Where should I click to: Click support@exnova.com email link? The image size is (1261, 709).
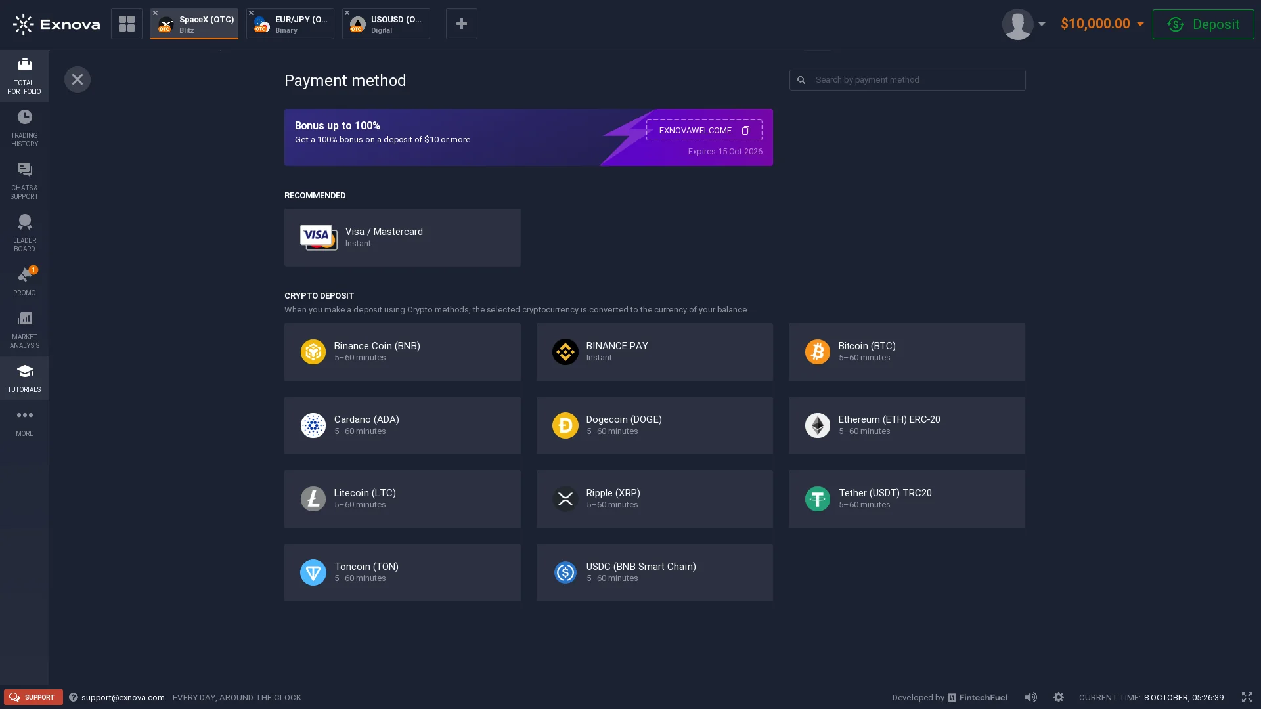(123, 698)
